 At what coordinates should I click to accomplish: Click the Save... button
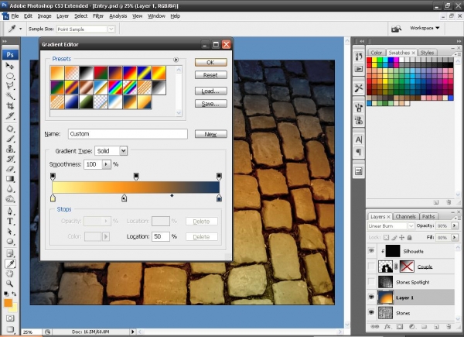(210, 104)
